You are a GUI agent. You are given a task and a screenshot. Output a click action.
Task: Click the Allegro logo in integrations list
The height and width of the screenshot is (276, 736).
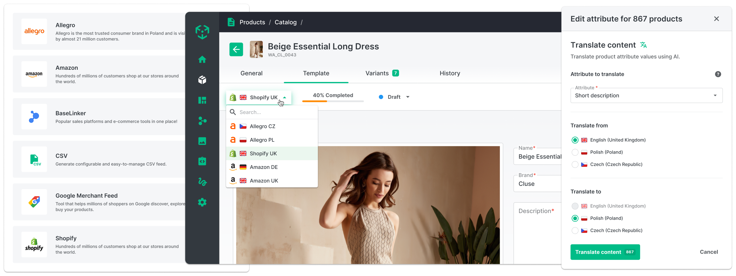click(34, 31)
